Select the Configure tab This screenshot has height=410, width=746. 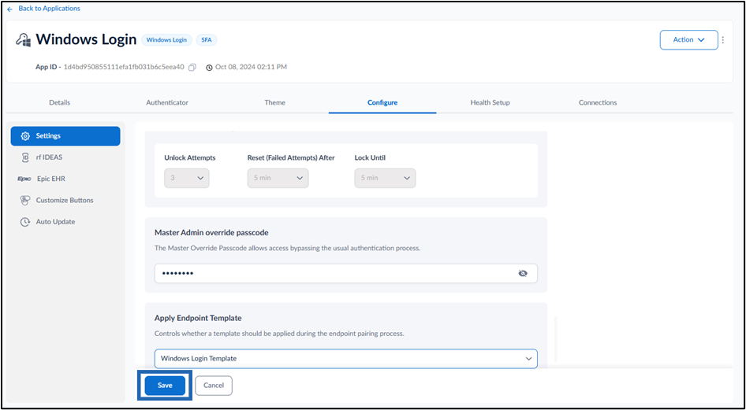click(x=382, y=102)
